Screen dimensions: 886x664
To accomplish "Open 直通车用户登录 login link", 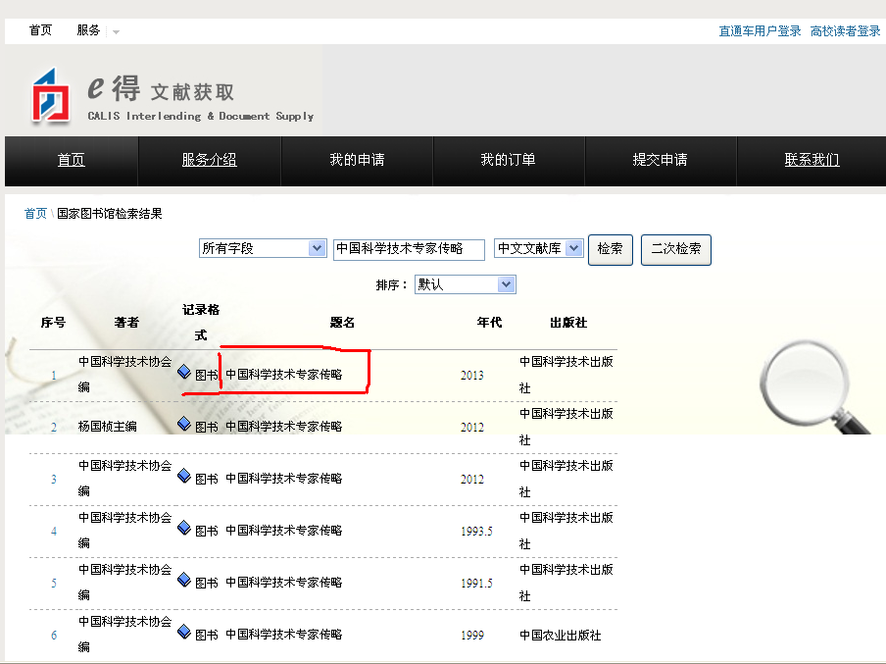I will pos(760,31).
